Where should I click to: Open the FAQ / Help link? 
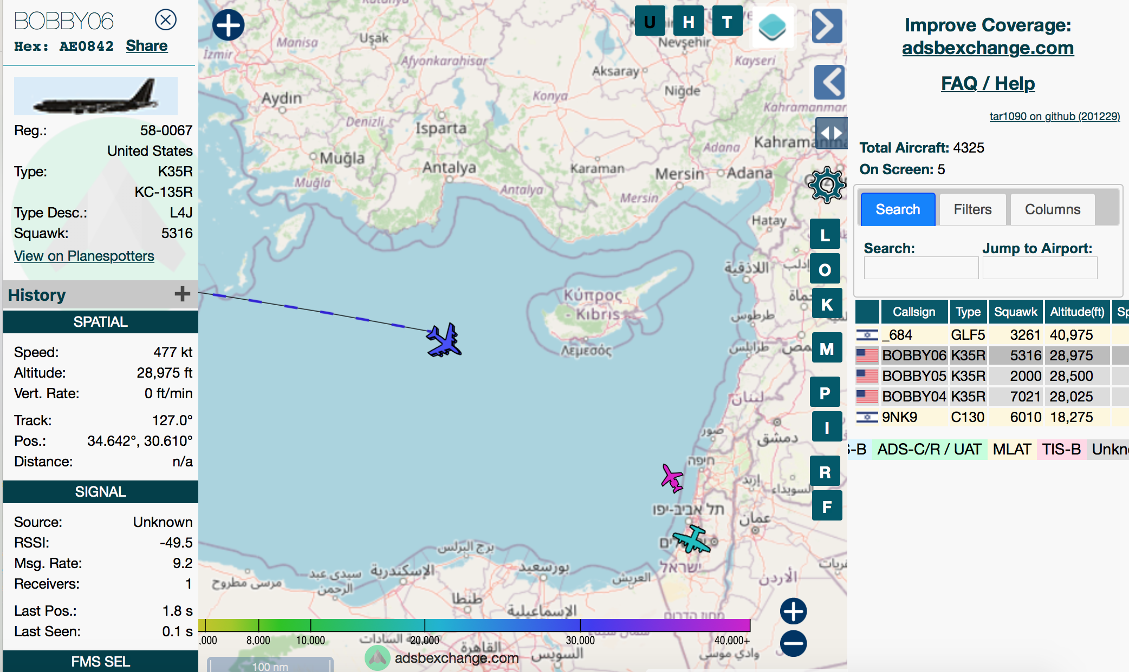point(988,83)
